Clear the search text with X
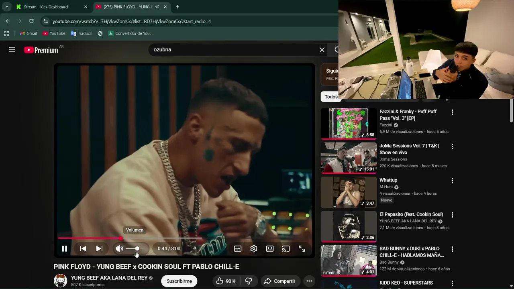This screenshot has width=514, height=289. pos(322,50)
